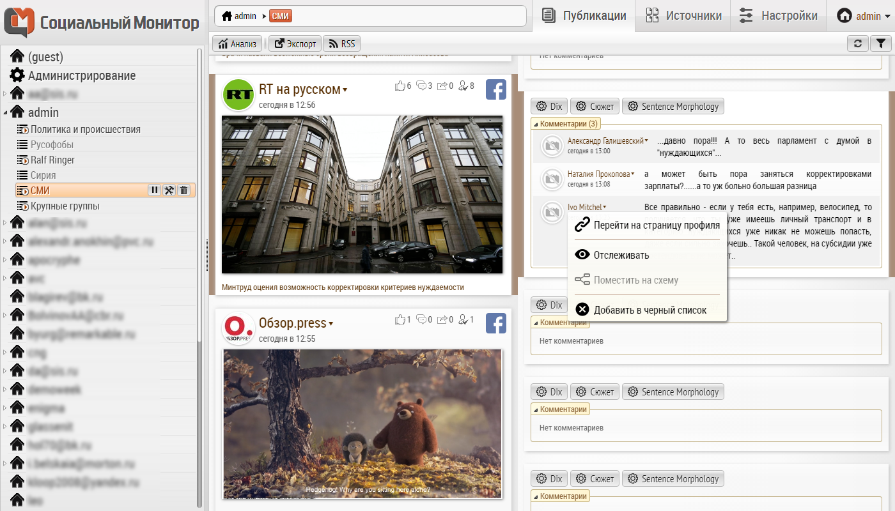Click likes count icon on RT post
The width and height of the screenshot is (895, 511).
[400, 86]
